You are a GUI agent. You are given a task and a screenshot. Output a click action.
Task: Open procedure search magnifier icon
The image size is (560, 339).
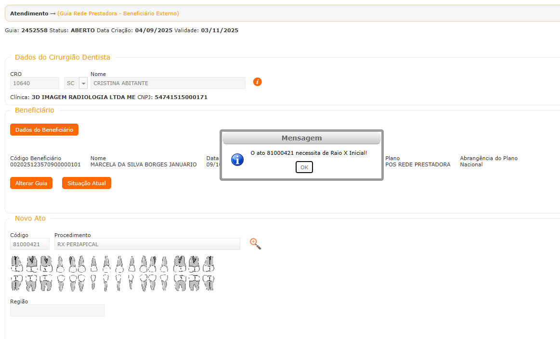pos(255,244)
